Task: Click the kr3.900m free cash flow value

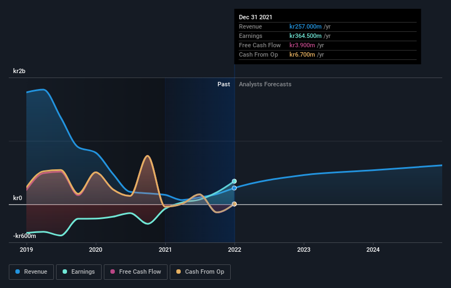Action: tap(302, 45)
